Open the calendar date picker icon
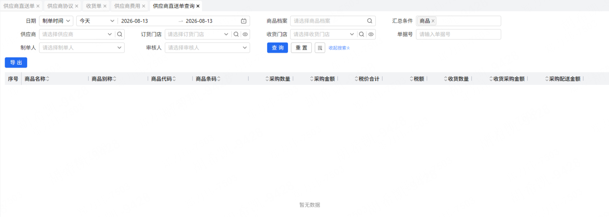Screen dimensions: 609x217 [244, 21]
